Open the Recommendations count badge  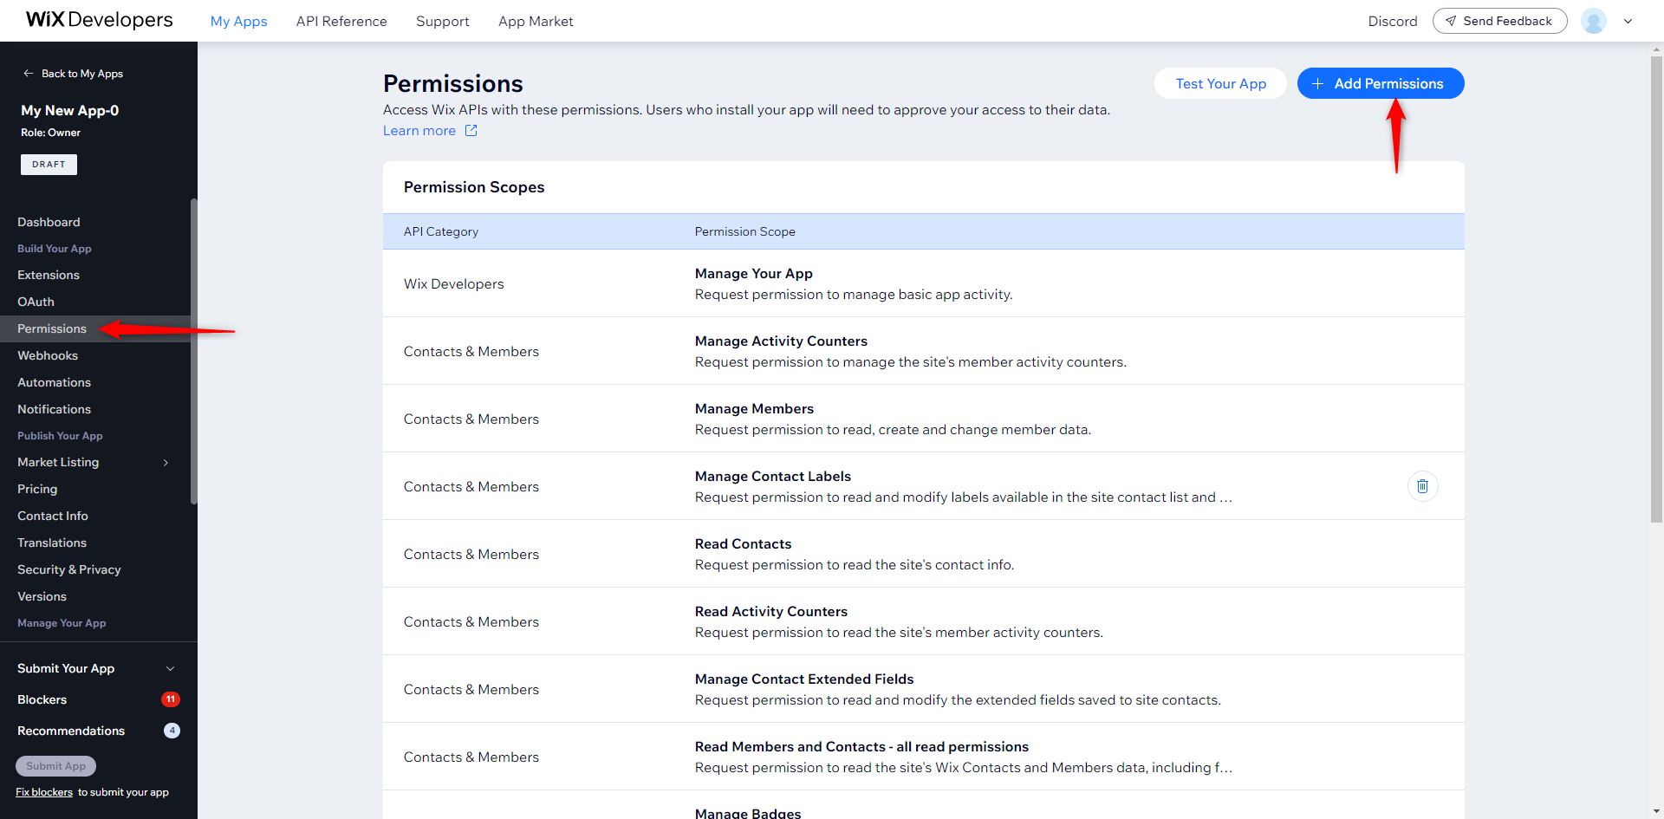pyautogui.click(x=172, y=731)
